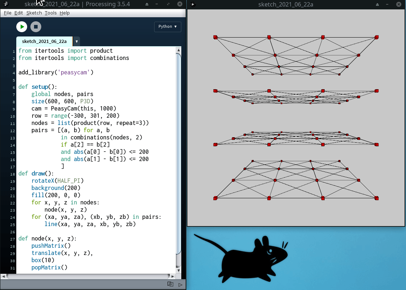Expand the tab options arrow beside sketch tab
The image size is (406, 290).
76,42
